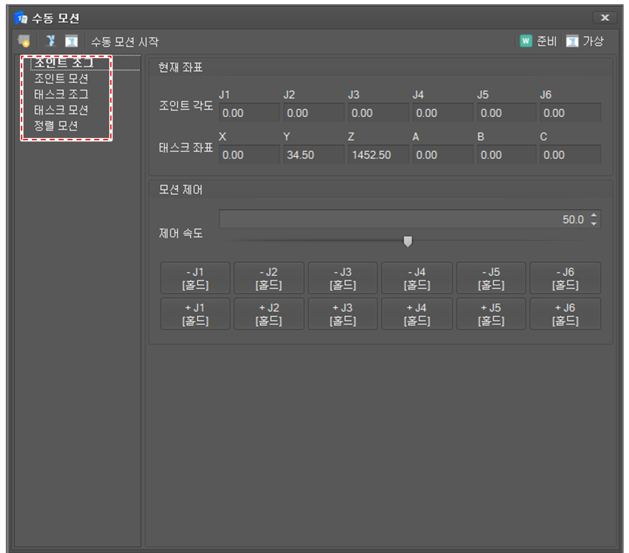Click the J2 joint angle field
The height and width of the screenshot is (553, 629).
click(313, 113)
